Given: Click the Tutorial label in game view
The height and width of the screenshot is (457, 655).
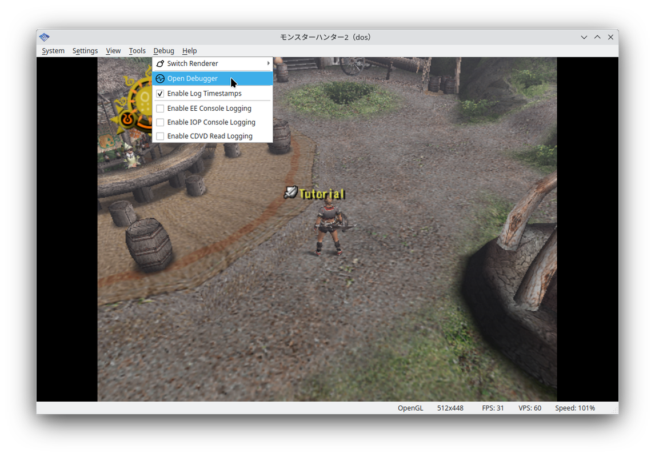Looking at the screenshot, I should click(x=322, y=194).
